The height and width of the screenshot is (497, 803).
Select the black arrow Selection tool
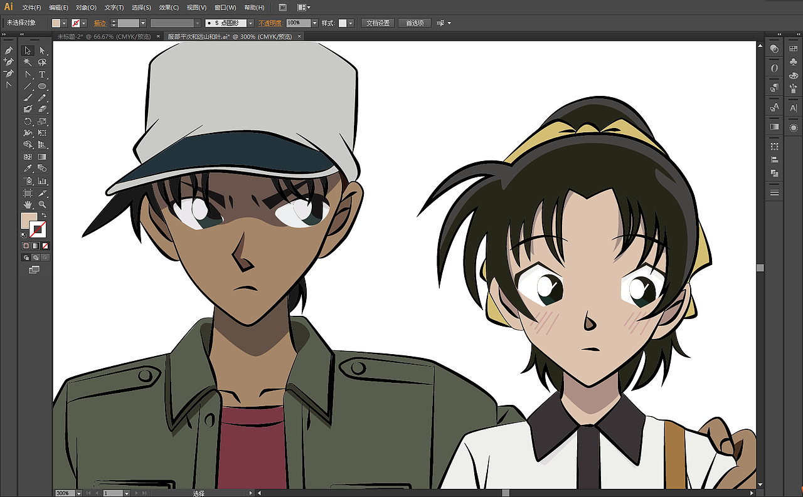click(x=28, y=51)
